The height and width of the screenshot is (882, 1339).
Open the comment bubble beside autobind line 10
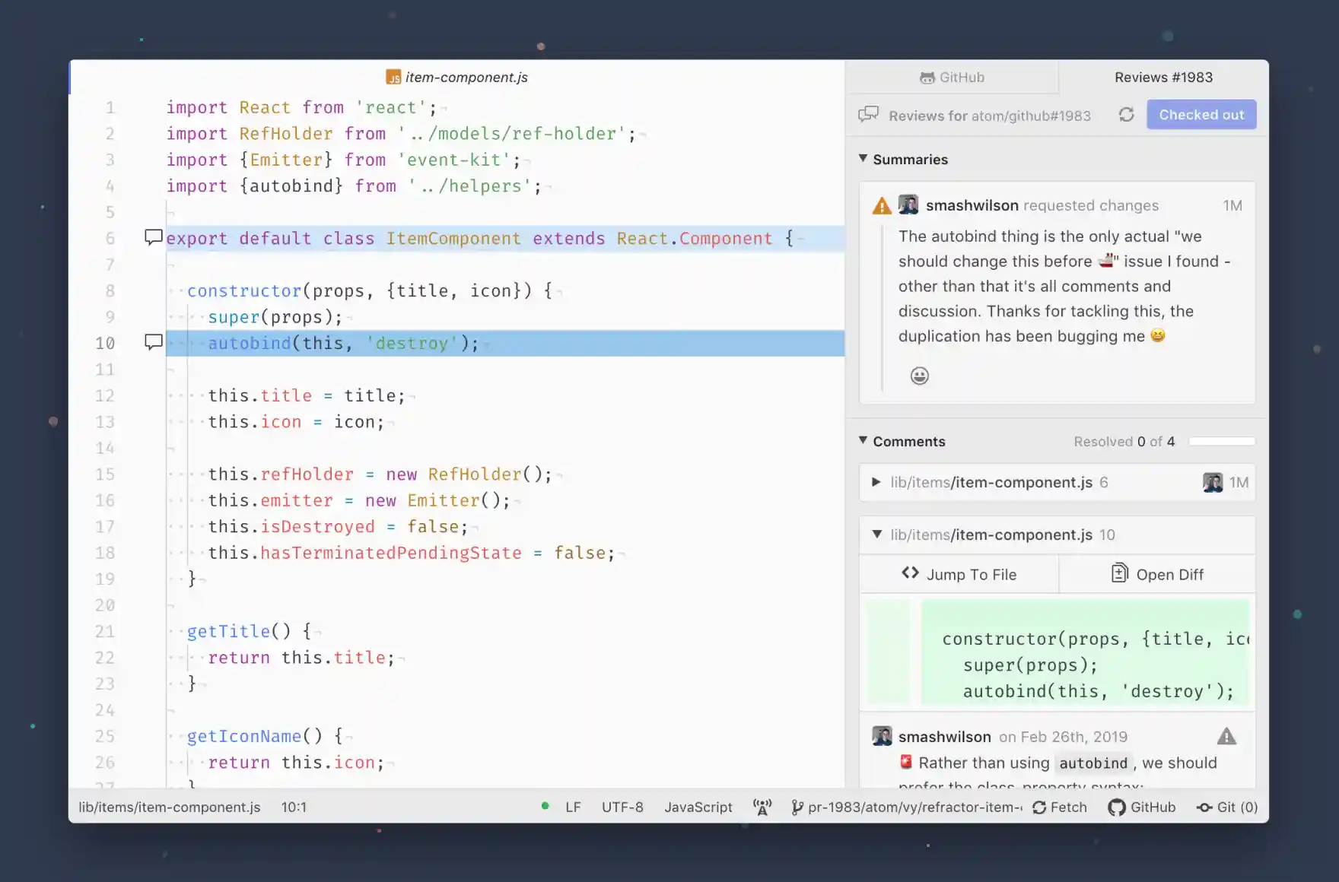(x=153, y=343)
